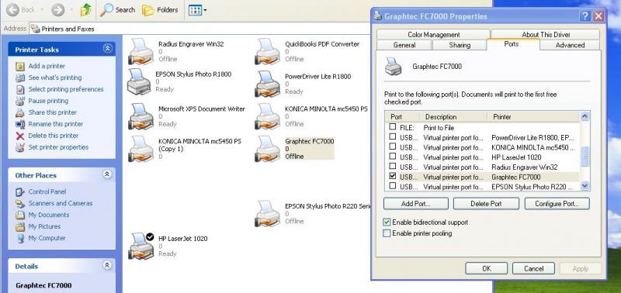Image resolution: width=621 pixels, height=293 pixels.
Task: Click See what's printing link
Action: [55, 78]
